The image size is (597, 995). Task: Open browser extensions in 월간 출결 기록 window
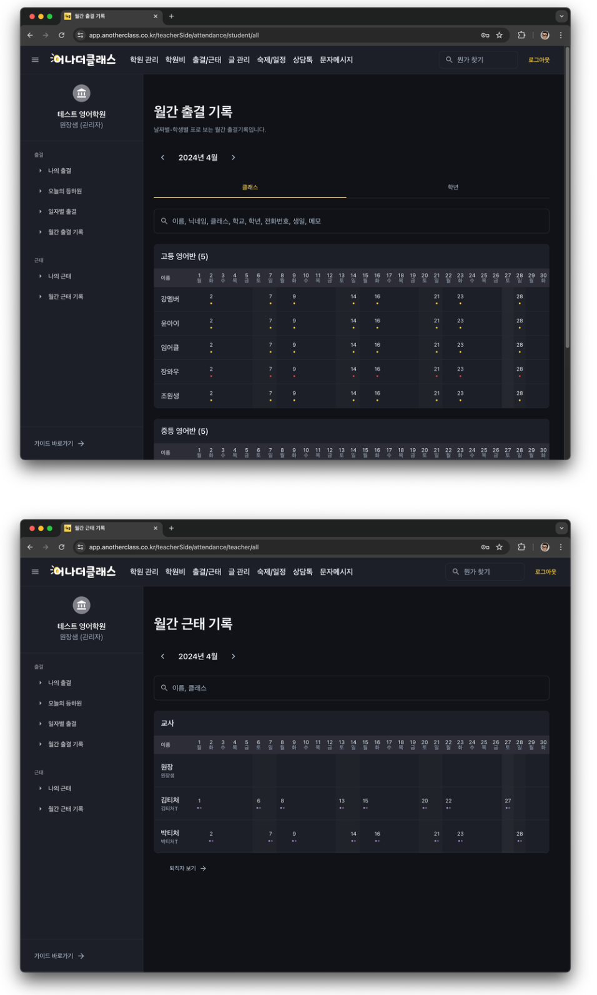point(521,36)
